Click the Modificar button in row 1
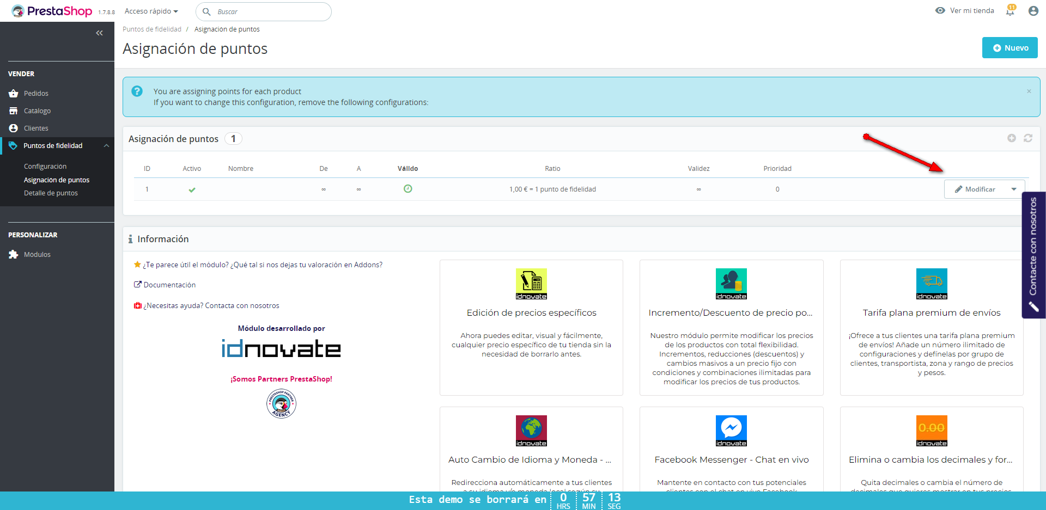 (975, 189)
